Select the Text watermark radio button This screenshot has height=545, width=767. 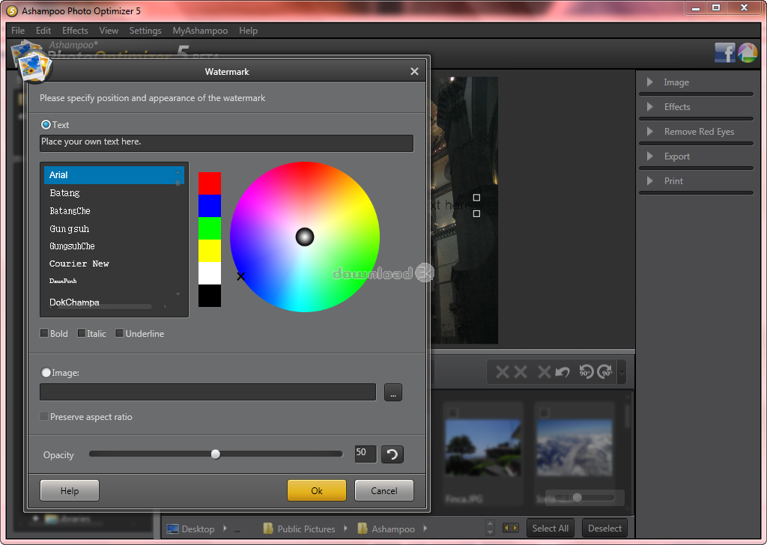coord(46,124)
